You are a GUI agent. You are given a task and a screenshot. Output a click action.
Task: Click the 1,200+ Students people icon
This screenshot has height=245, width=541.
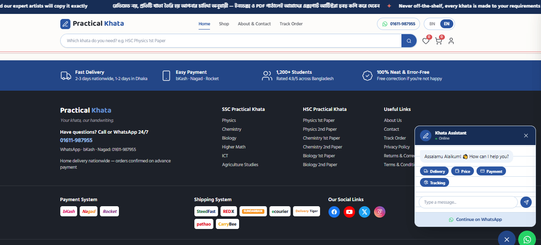267,75
